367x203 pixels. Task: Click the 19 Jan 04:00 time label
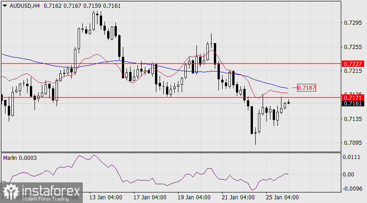point(195,198)
